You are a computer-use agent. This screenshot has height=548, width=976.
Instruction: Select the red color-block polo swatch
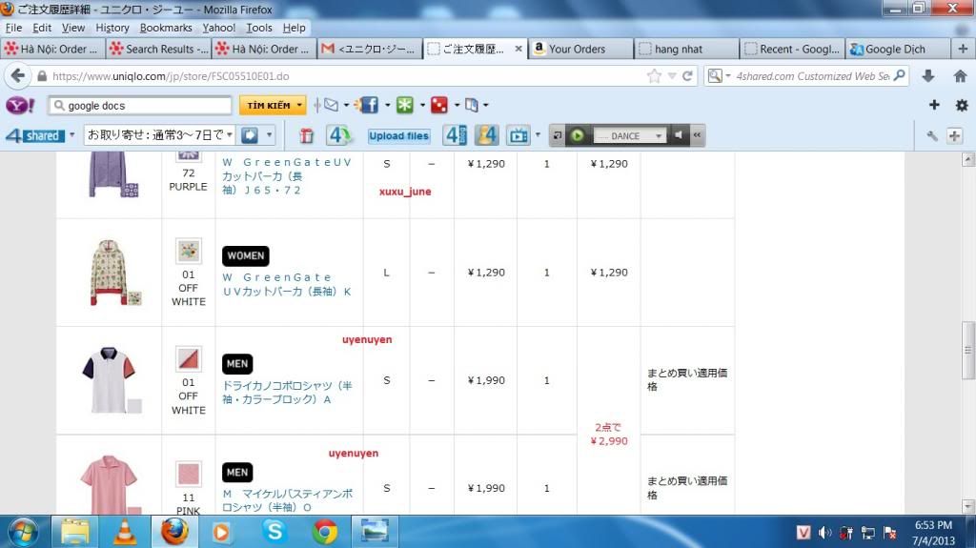tap(188, 359)
